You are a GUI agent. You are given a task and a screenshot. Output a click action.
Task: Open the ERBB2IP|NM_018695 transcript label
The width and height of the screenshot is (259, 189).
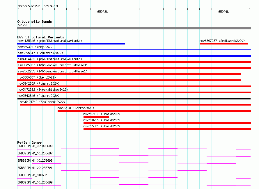(32, 175)
